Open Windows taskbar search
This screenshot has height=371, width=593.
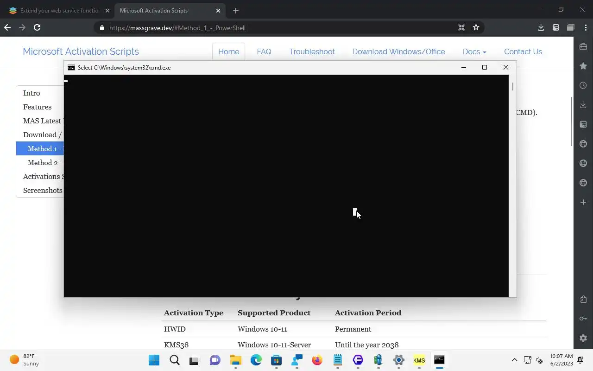[x=174, y=360]
